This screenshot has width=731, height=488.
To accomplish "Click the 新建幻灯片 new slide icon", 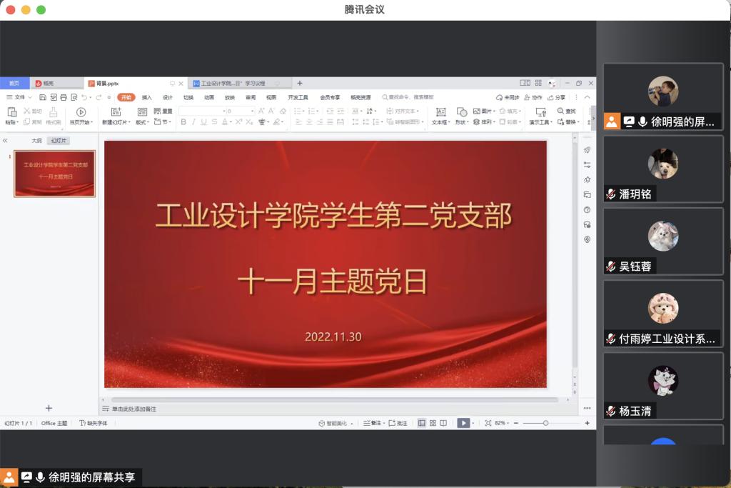I will (116, 112).
